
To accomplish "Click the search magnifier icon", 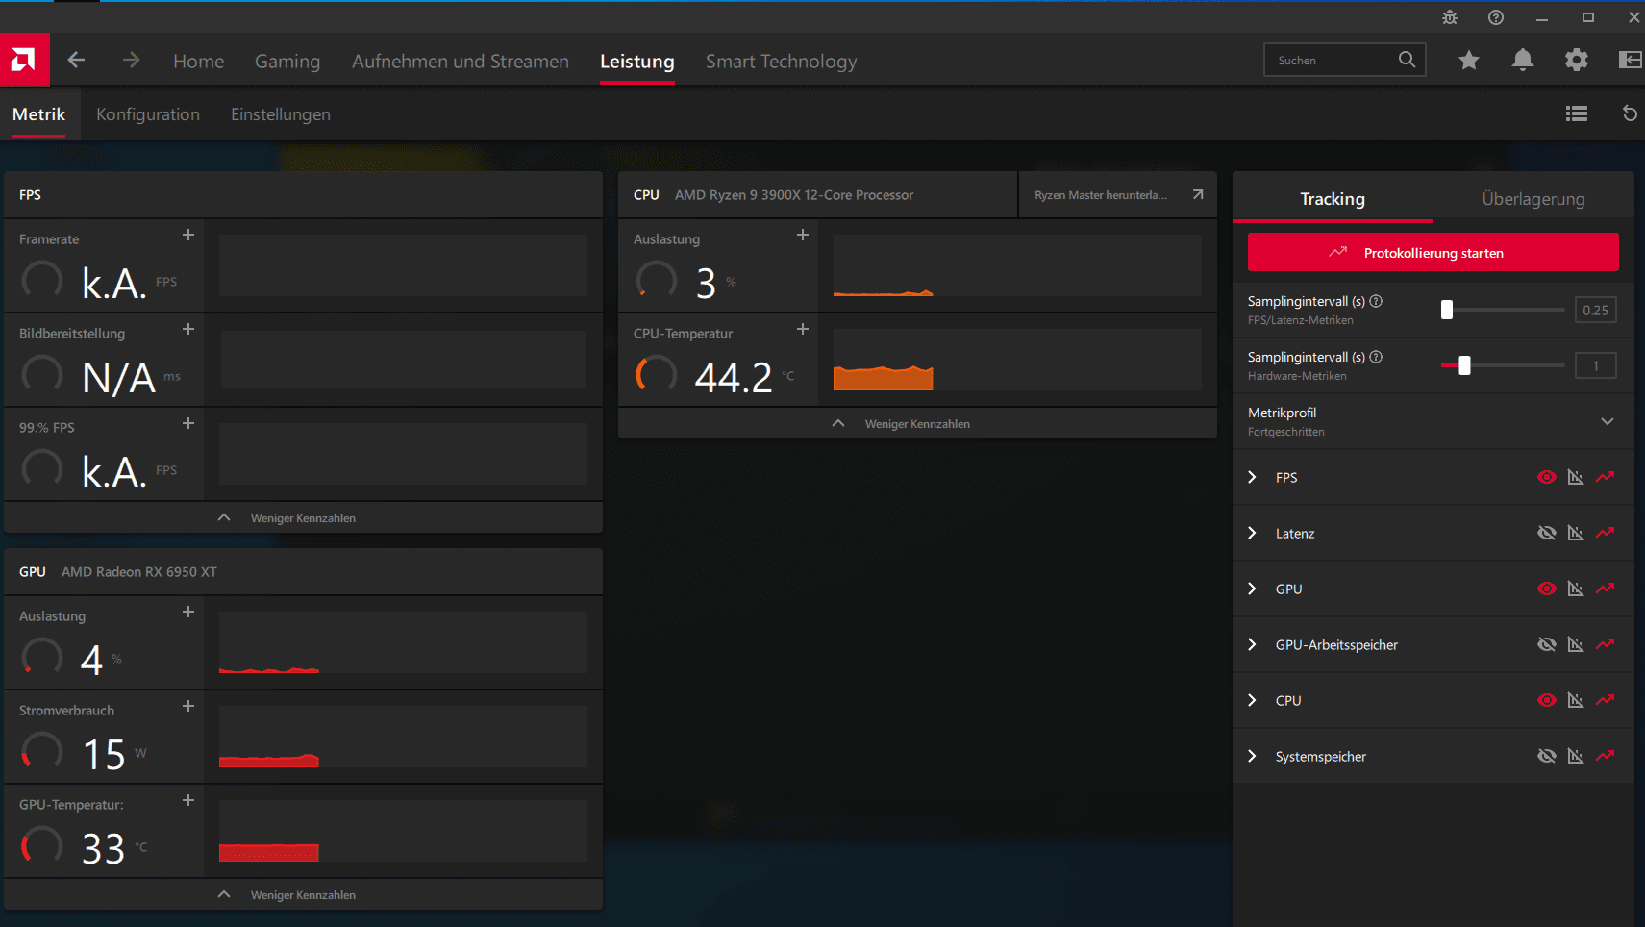I will pyautogui.click(x=1407, y=60).
